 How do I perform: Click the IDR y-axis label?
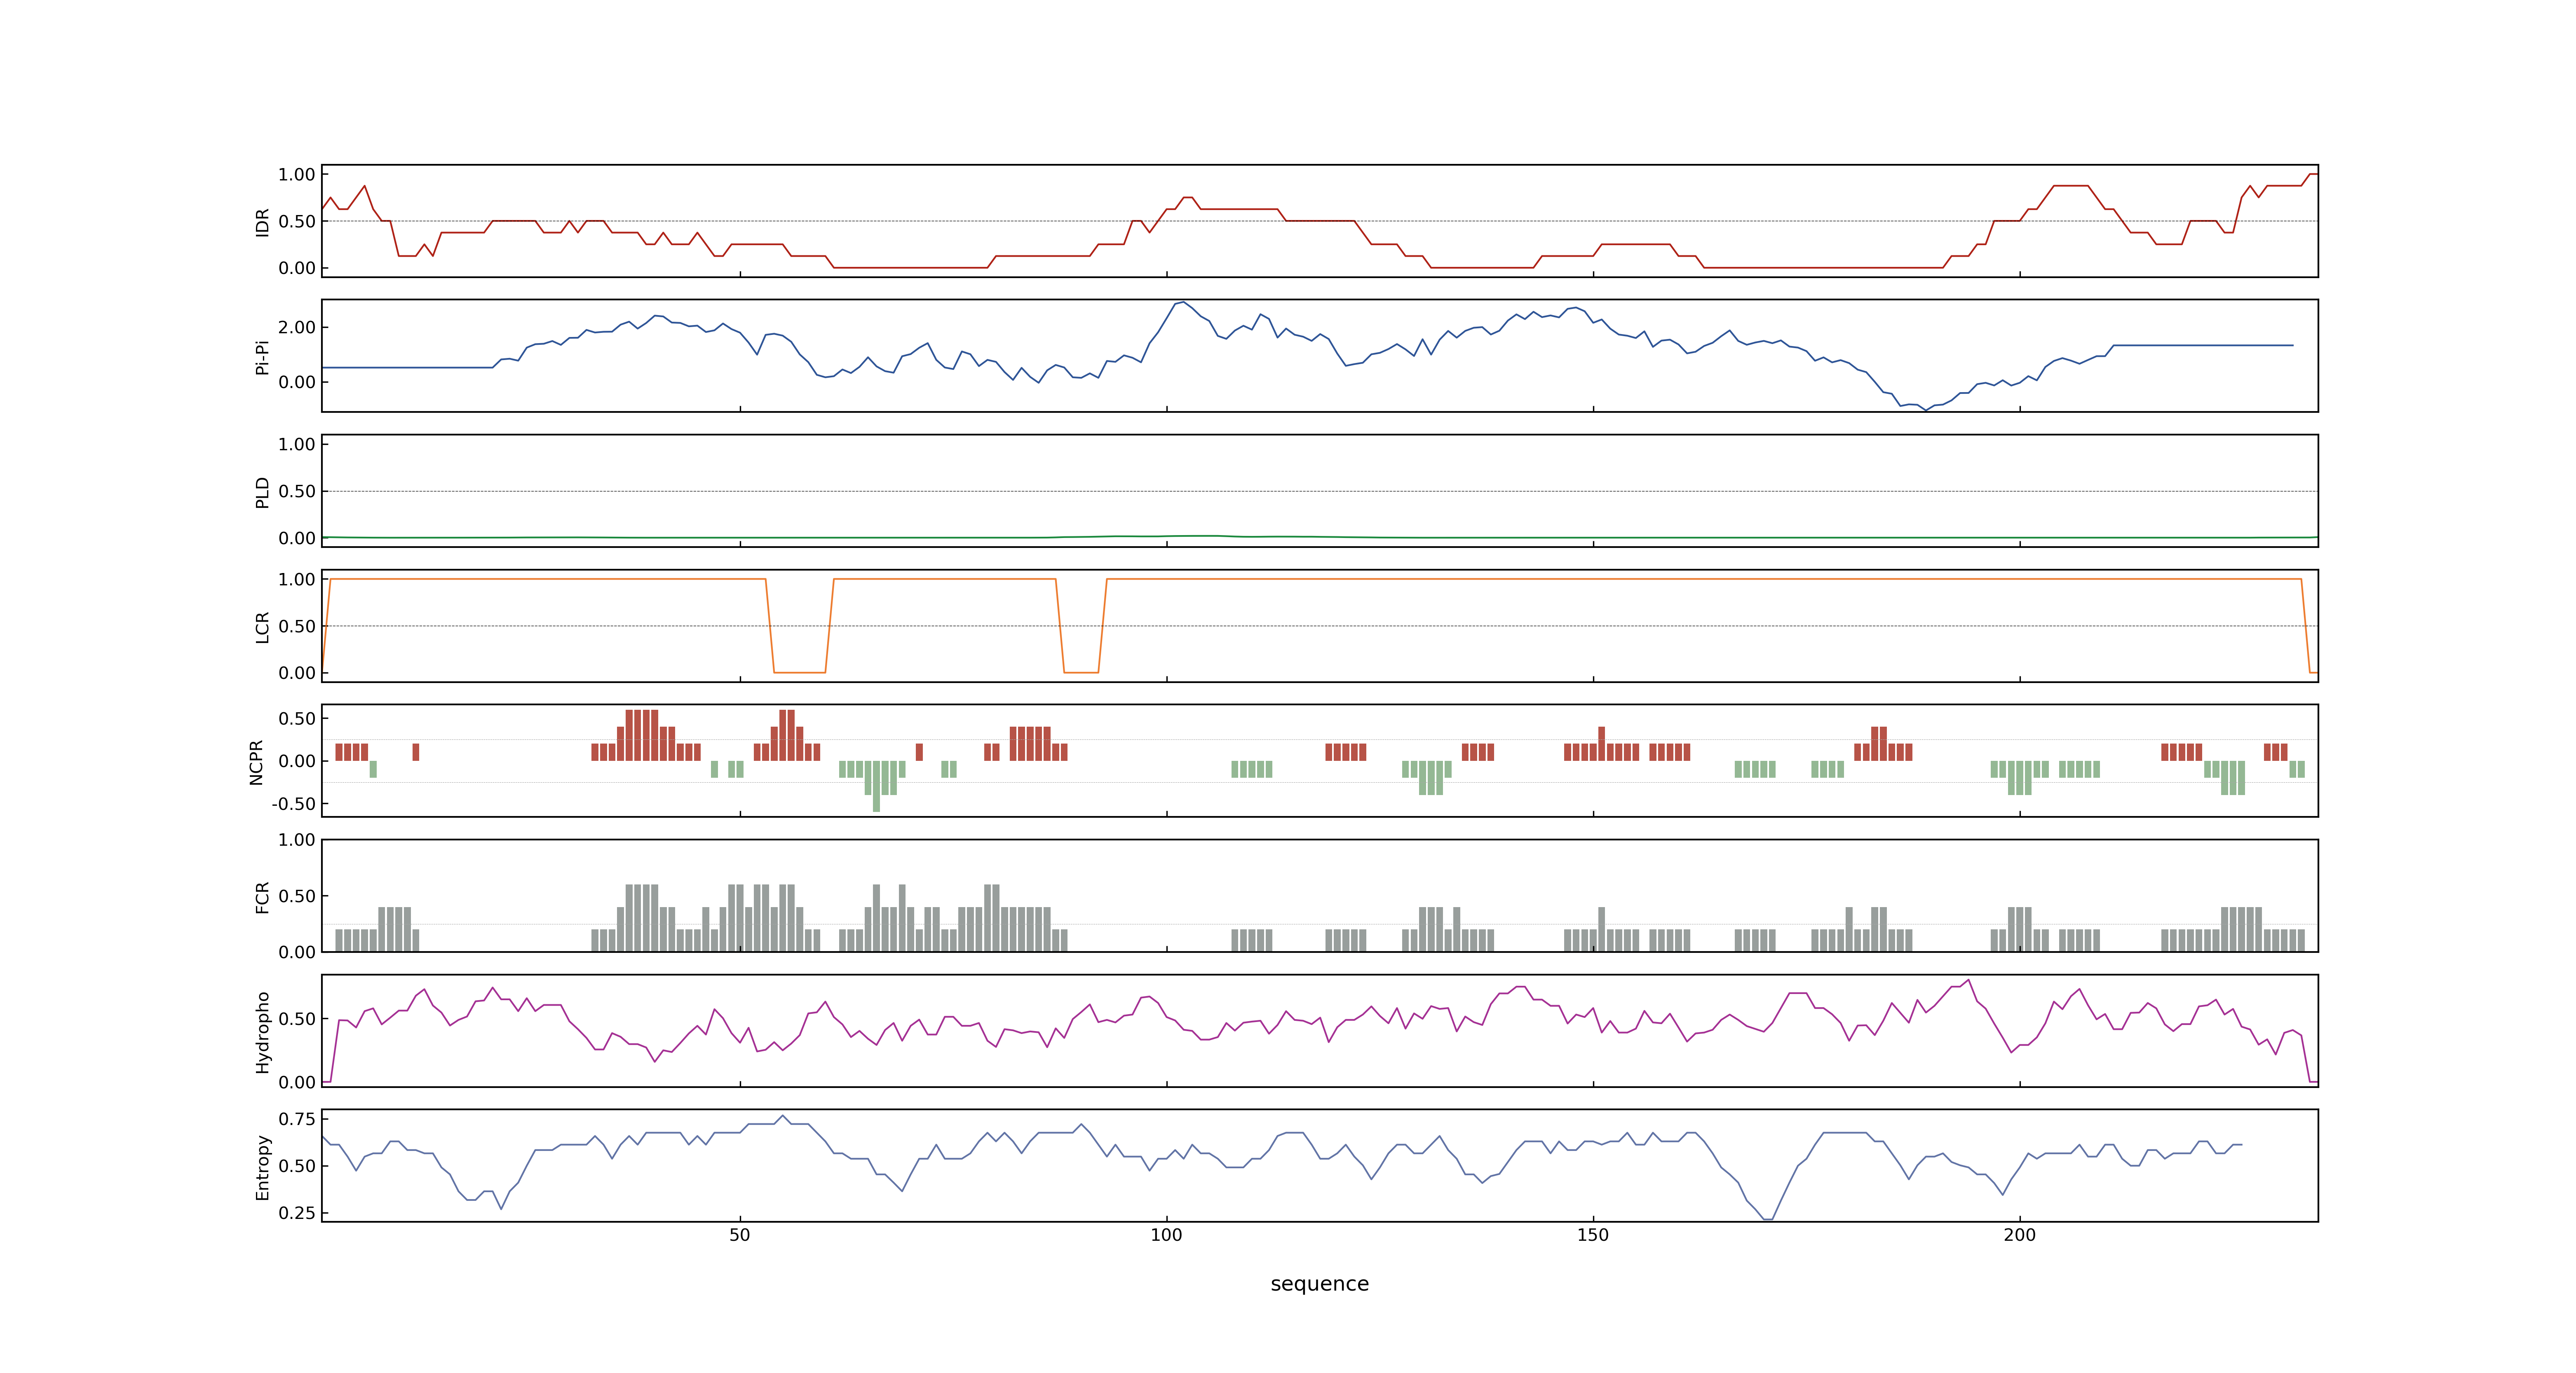point(262,222)
